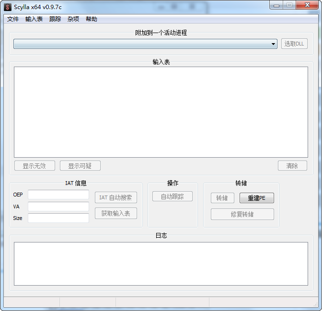The width and height of the screenshot is (322, 311).
Task: Click the 获取输入表 button
Action: [x=116, y=213]
